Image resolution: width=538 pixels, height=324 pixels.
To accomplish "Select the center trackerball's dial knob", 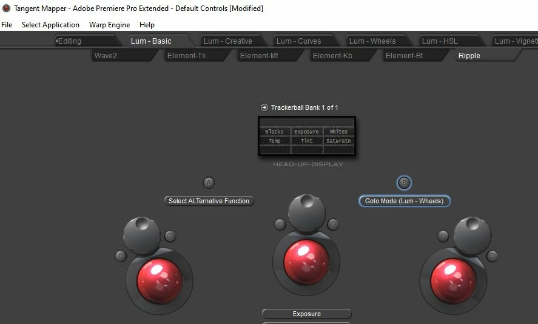I will click(x=307, y=213).
